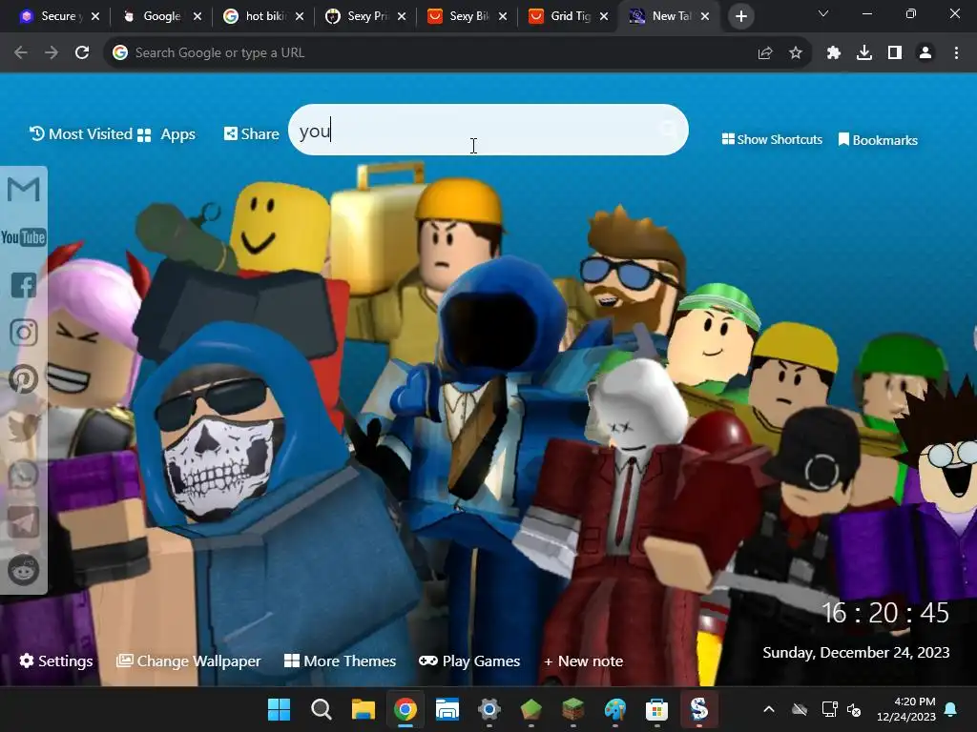Open the new tab Settings

point(56,661)
